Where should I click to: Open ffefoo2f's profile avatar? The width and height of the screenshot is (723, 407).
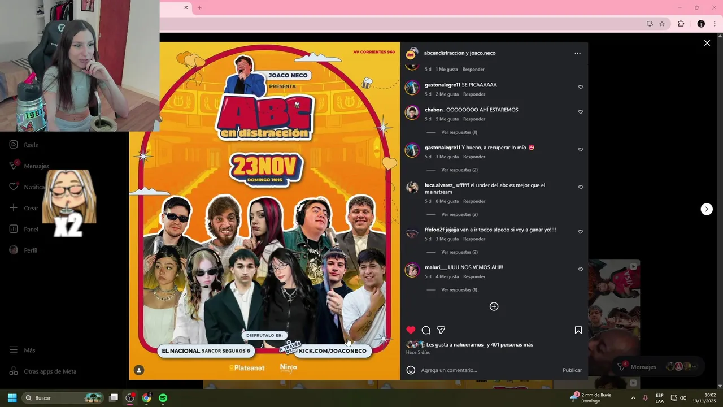point(412,232)
